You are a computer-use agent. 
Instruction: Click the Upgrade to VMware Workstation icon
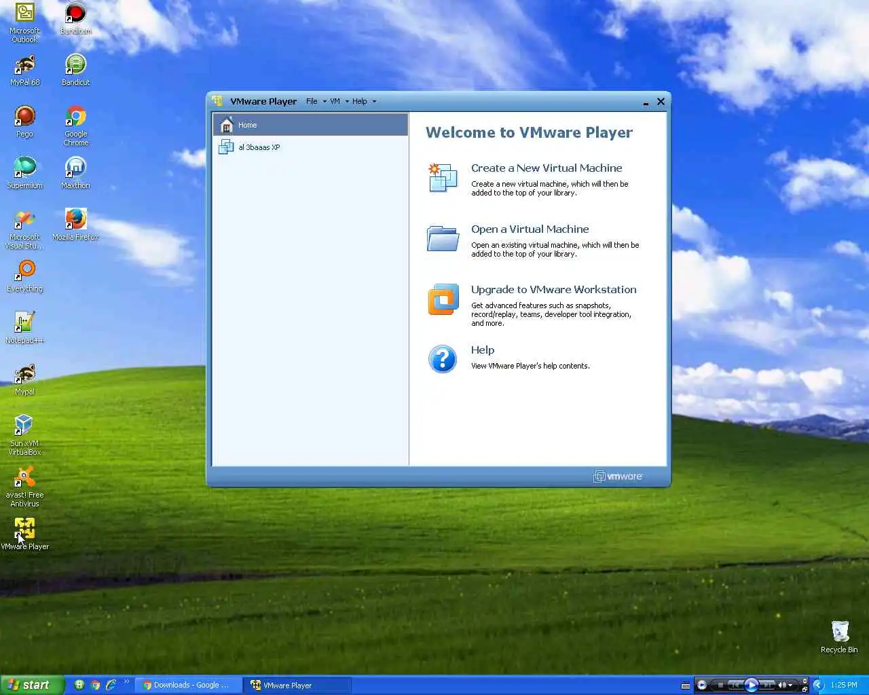443,299
